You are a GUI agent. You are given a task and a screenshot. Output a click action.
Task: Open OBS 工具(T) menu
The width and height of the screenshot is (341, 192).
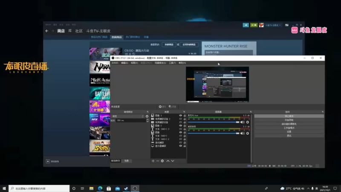tap(172, 63)
